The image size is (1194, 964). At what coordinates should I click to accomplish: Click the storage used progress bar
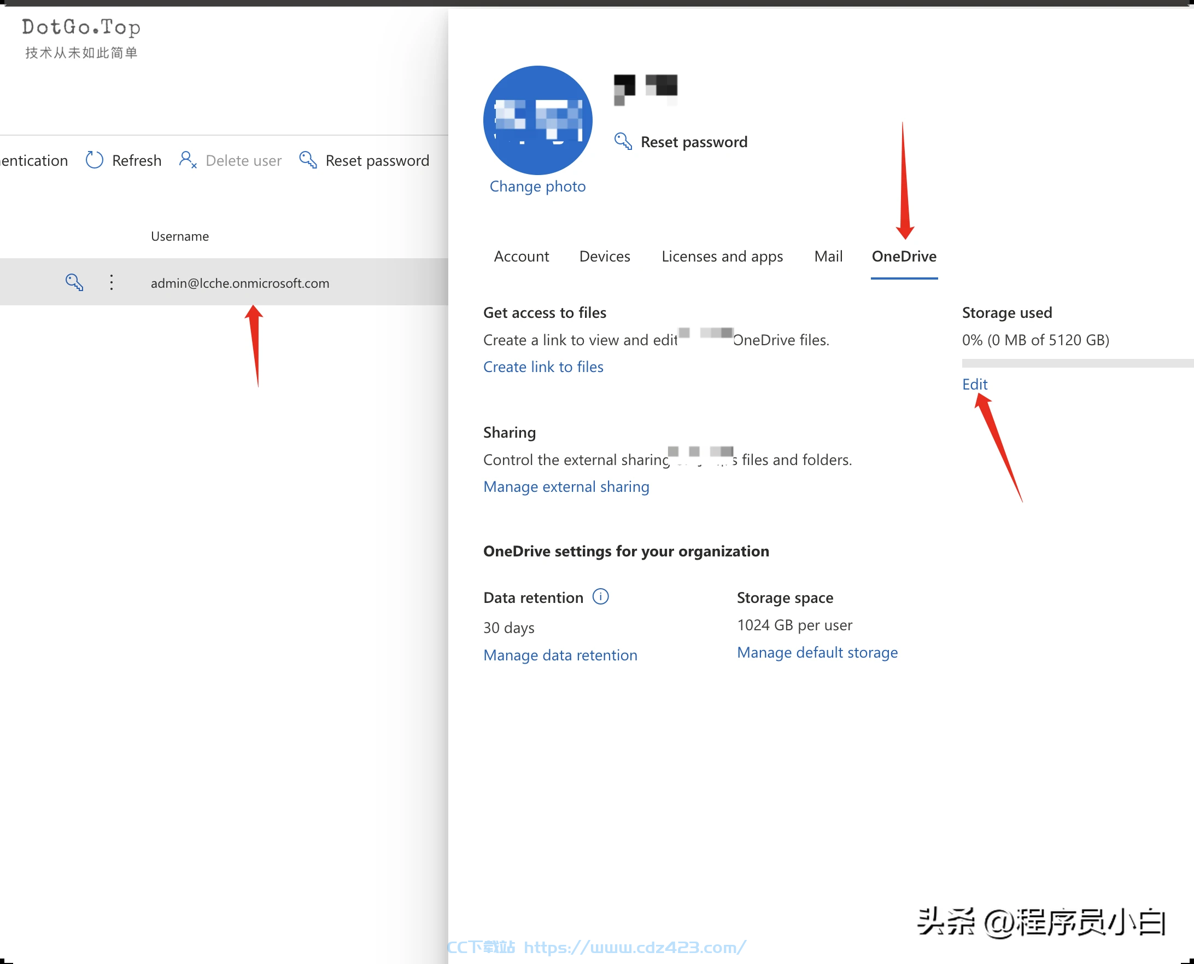[x=1078, y=363]
